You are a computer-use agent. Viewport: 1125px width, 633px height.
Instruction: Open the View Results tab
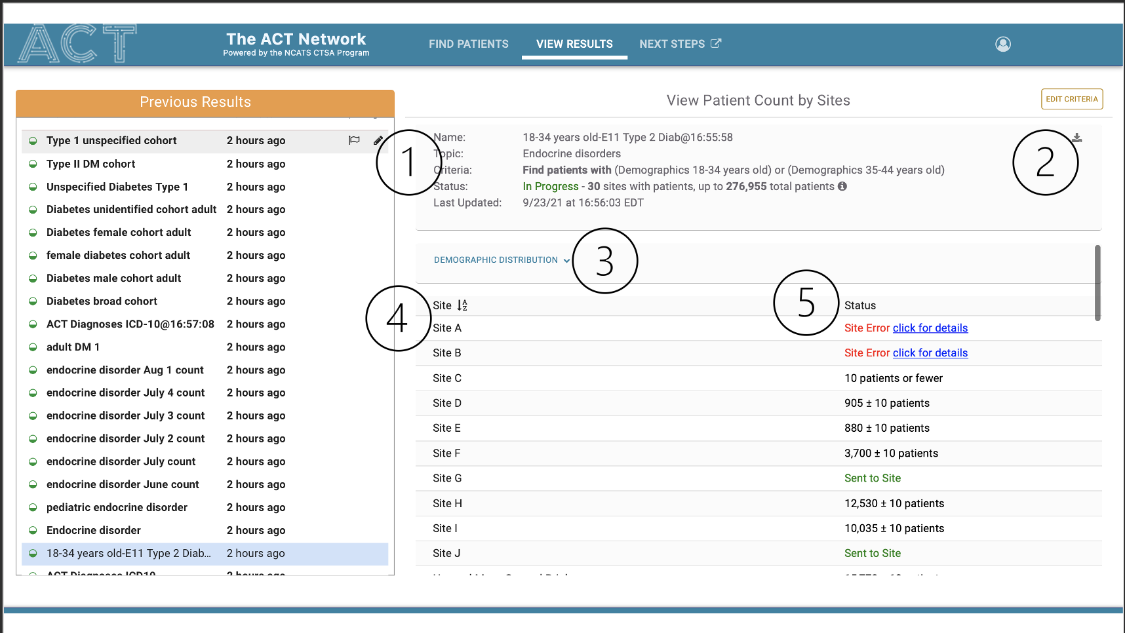574,44
